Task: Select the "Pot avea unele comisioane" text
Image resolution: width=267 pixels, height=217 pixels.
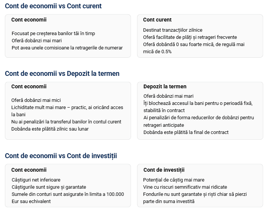Action: 67,48
